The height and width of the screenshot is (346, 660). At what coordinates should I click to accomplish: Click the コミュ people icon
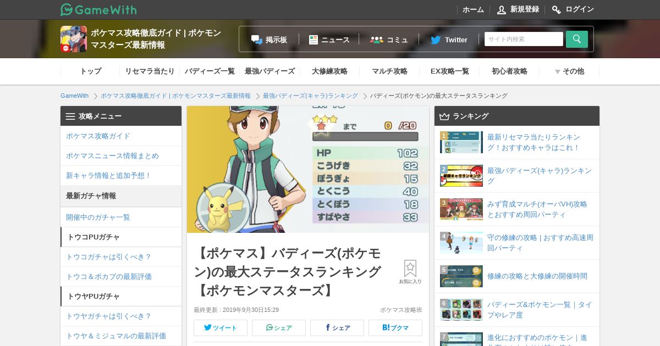pyautogui.click(x=377, y=40)
